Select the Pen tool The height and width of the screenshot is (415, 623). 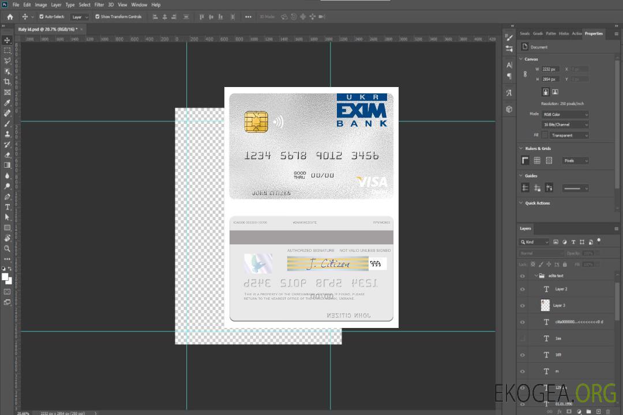click(7, 197)
